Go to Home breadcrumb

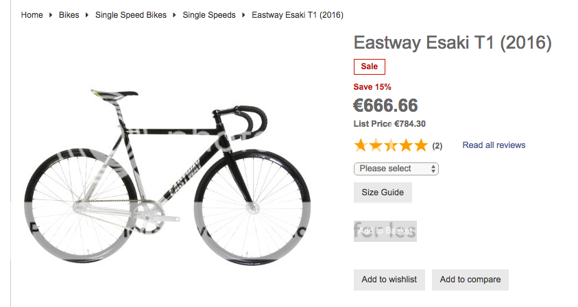point(32,15)
